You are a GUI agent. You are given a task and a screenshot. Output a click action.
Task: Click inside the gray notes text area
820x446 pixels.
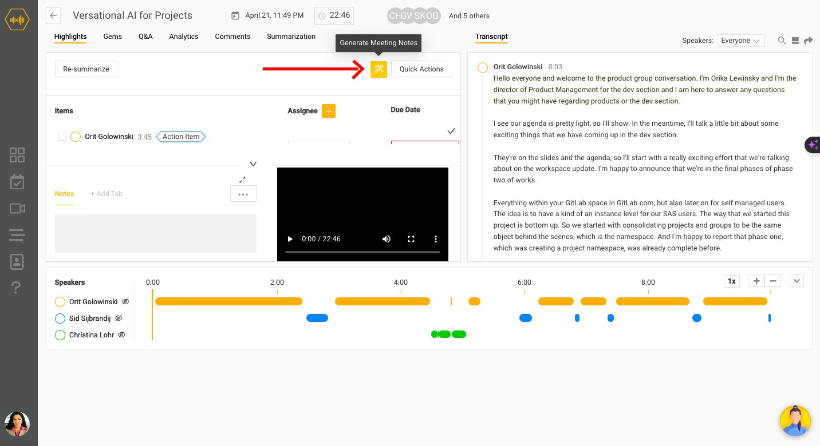coord(156,233)
